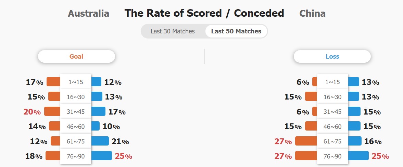Click Australia's orange 27% Loss bar for 61~75
Screen dimensions: 403x167
point(306,141)
